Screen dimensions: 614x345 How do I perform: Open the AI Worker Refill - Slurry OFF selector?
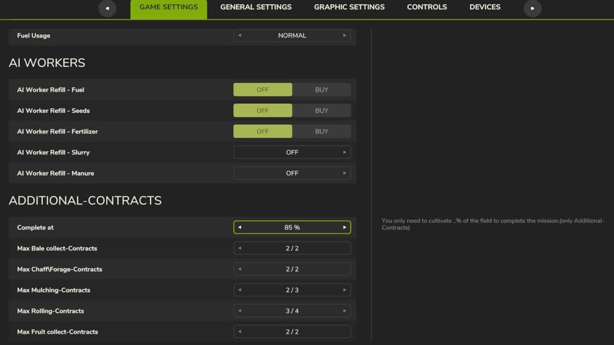tap(292, 152)
